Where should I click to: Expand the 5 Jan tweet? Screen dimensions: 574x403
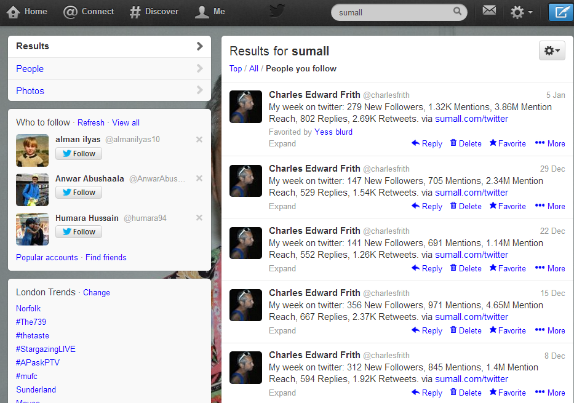(x=282, y=143)
